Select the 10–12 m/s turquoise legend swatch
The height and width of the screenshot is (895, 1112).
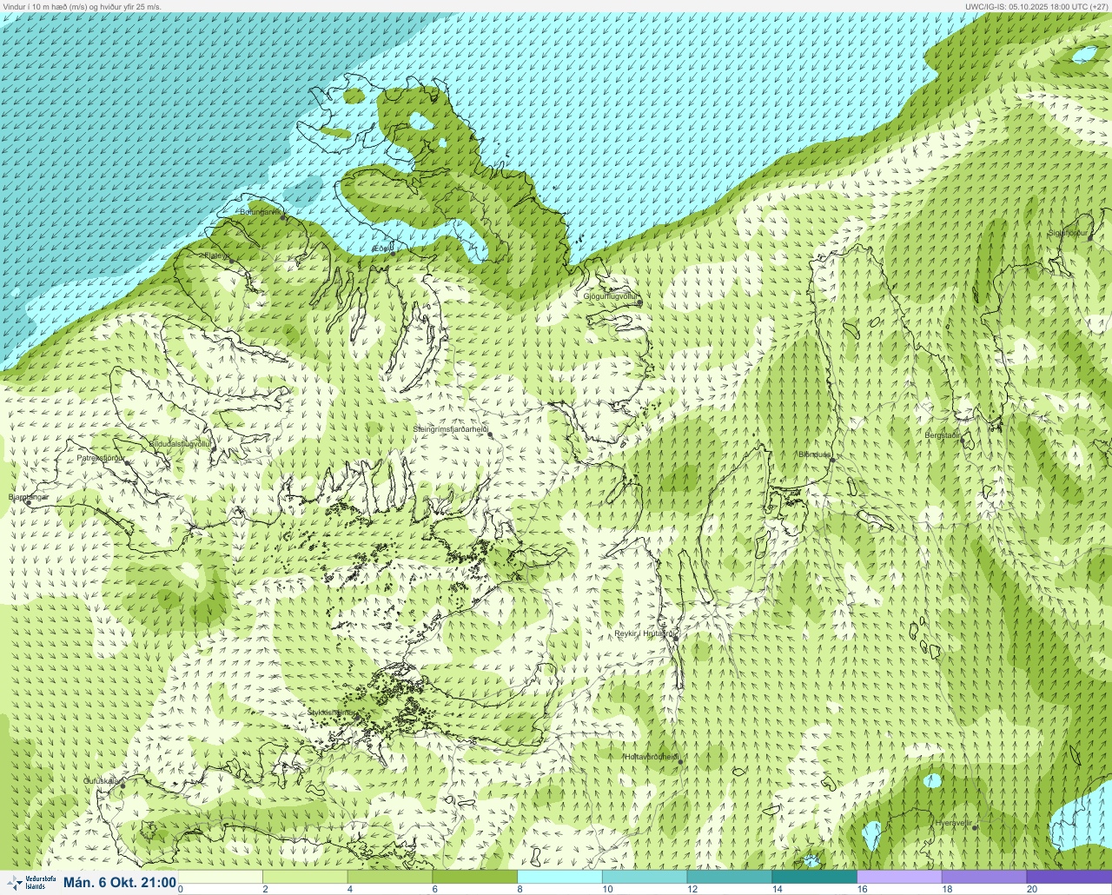point(645,877)
